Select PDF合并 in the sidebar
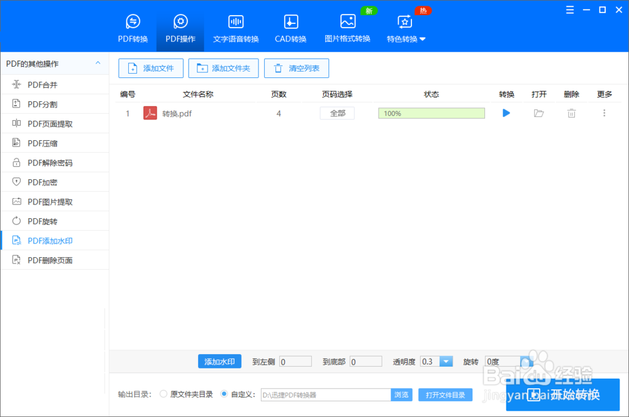This screenshot has height=417, width=629. pyautogui.click(x=55, y=85)
